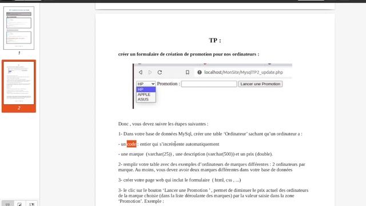Click the 'Lancer une Promotion' button
This screenshot has width=366, height=206.
pyautogui.click(x=260, y=84)
